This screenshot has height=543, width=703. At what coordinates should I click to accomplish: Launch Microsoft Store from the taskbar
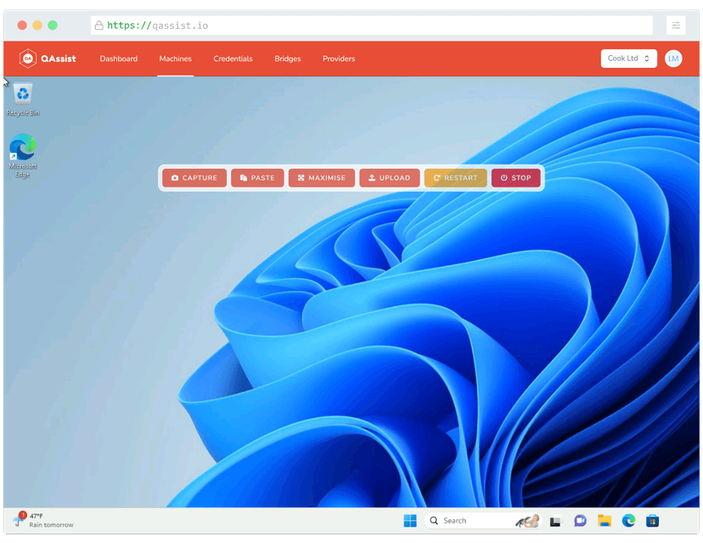click(653, 520)
